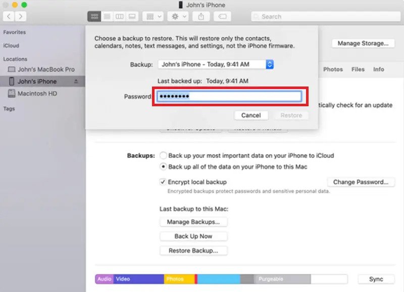The image size is (404, 292).
Task: Switch Finder to icon view
Action: point(94,17)
